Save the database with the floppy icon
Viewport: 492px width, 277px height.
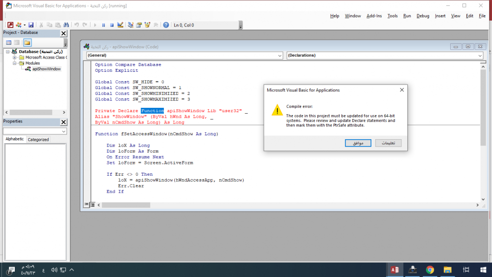pos(31,25)
